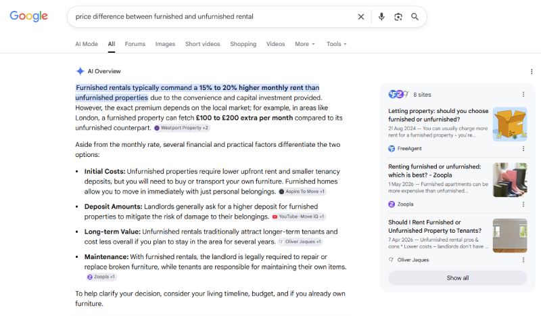Switch to the Forums tab
Image resolution: width=541 pixels, height=316 pixels.
click(x=135, y=44)
